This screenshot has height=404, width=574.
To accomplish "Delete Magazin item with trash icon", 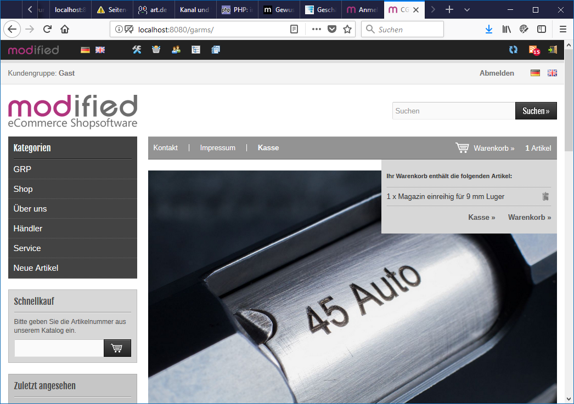I will click(x=545, y=196).
